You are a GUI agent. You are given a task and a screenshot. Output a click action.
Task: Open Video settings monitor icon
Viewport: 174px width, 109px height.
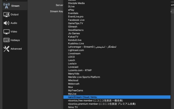[7, 32]
